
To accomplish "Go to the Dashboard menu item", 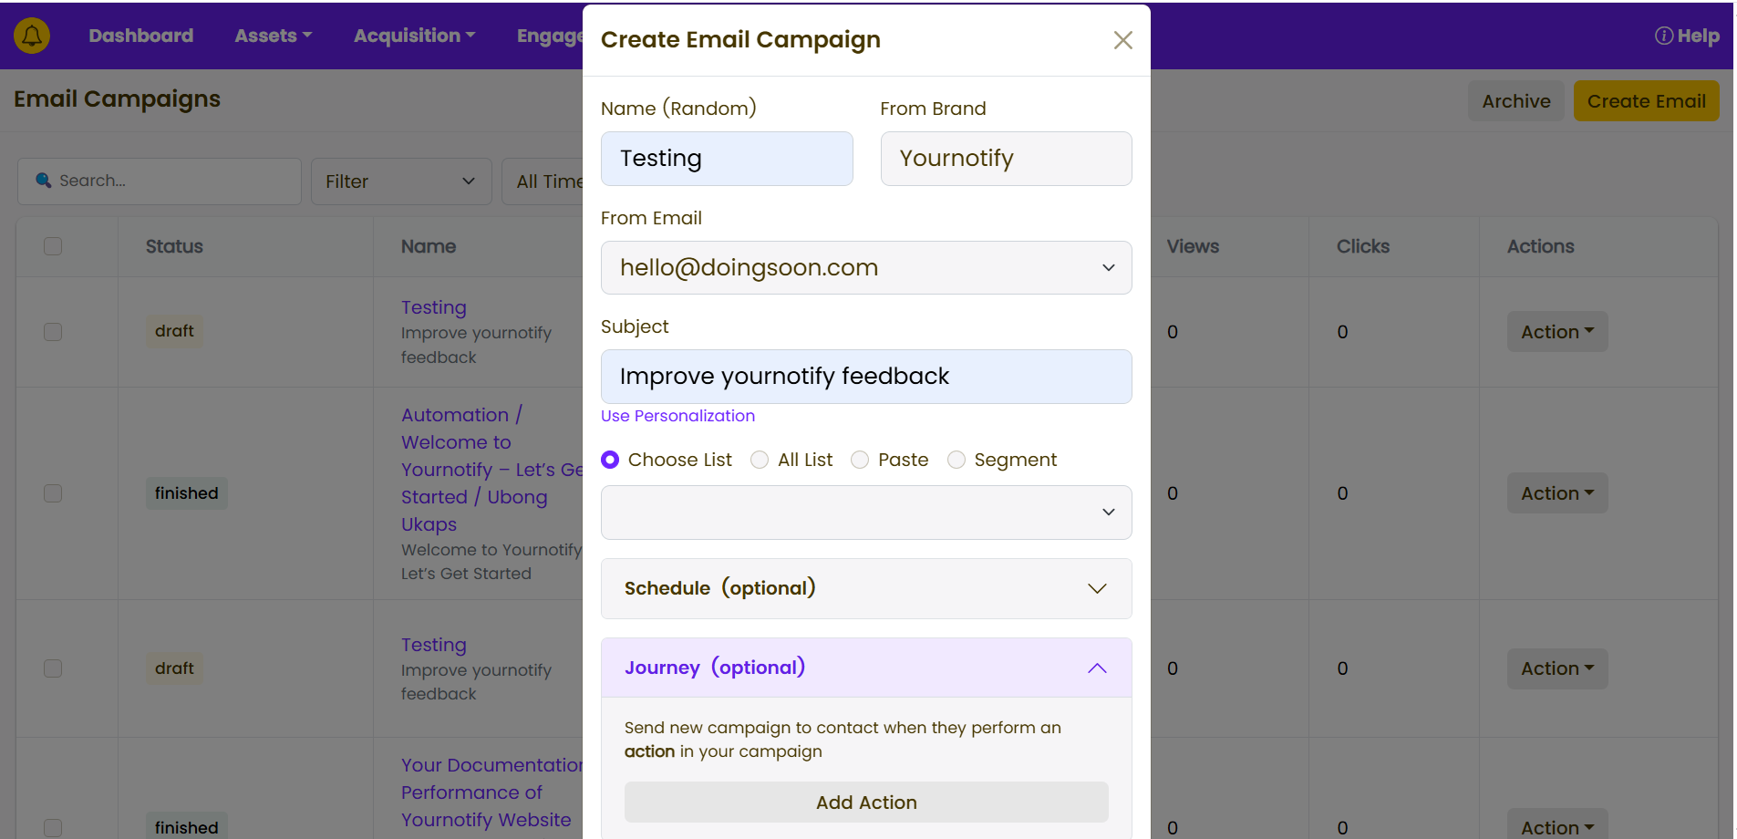I will (x=140, y=36).
